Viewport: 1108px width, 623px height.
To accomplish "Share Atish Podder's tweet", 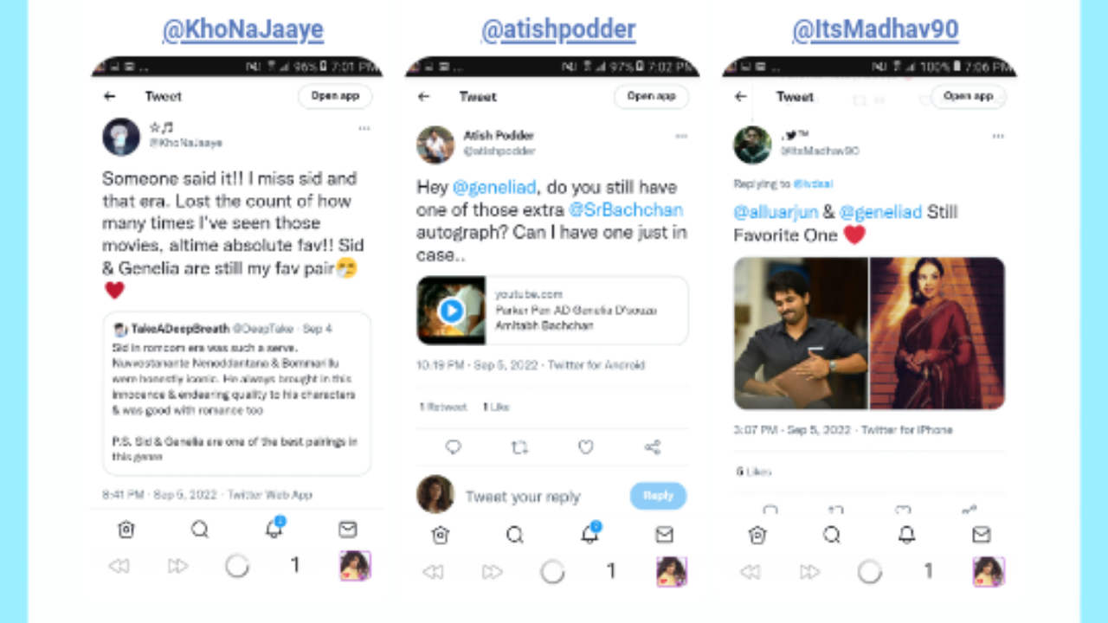I will [x=653, y=447].
